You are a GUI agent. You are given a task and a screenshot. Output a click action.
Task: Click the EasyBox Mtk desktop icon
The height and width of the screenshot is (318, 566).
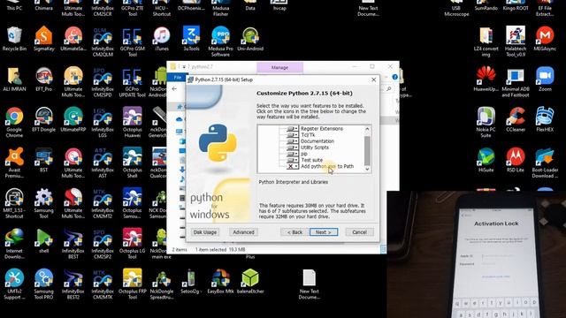coord(220,281)
